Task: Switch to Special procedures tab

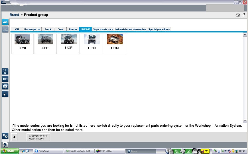Action: (159, 29)
